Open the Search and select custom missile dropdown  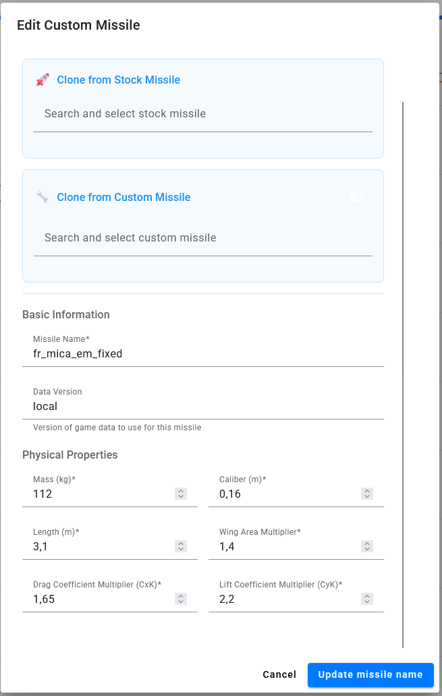coord(203,238)
